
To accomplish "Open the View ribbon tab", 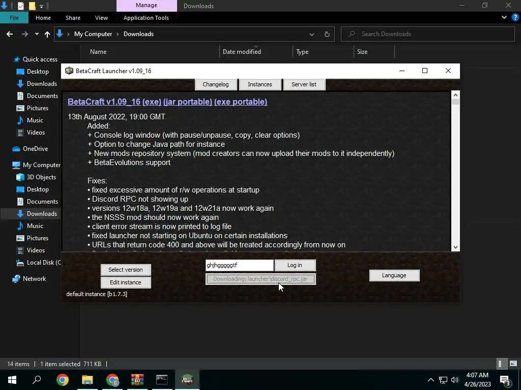I will 101,18.
